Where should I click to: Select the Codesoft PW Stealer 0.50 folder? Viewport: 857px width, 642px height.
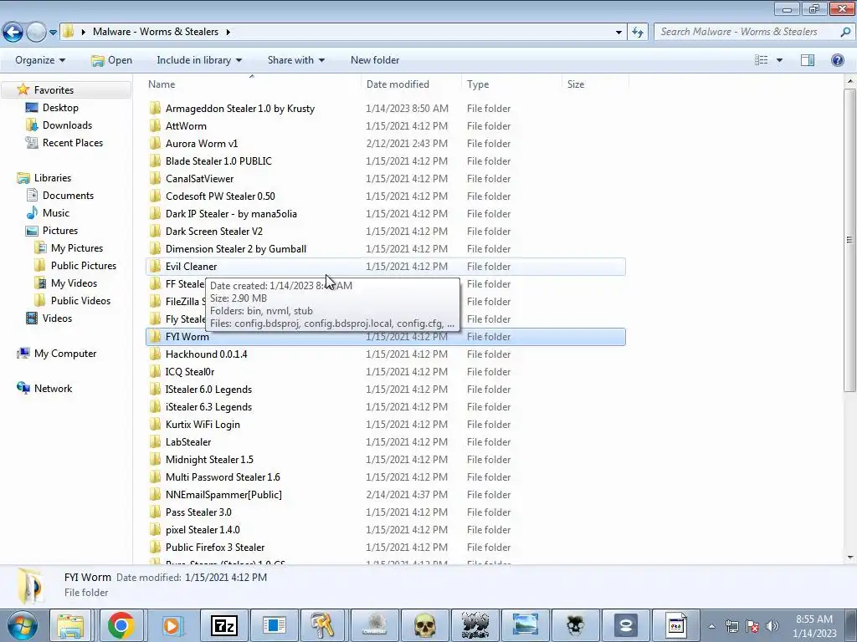pos(385,196)
